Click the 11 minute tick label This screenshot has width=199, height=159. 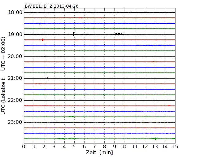(135, 147)
